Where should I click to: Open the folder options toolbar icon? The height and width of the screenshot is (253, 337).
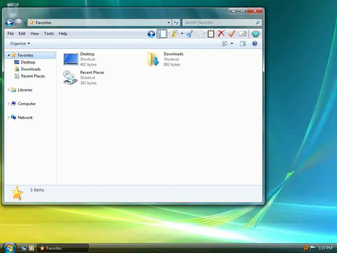click(174, 34)
